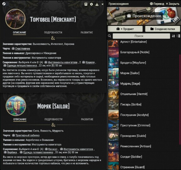181x170 pixels.
Task: Open the Кинжал equipment link
Action: coord(53,149)
